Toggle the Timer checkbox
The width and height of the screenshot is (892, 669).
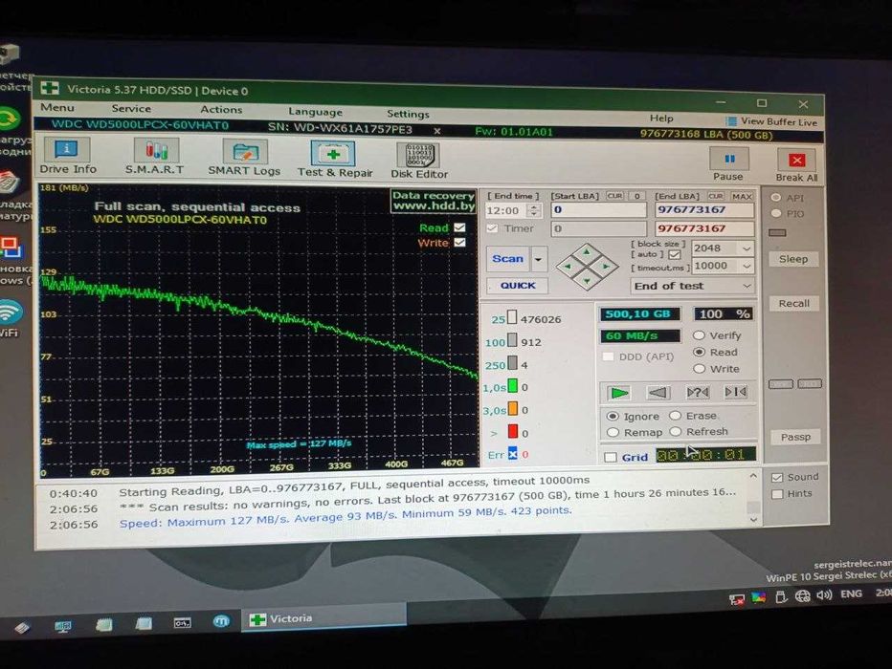pos(492,228)
